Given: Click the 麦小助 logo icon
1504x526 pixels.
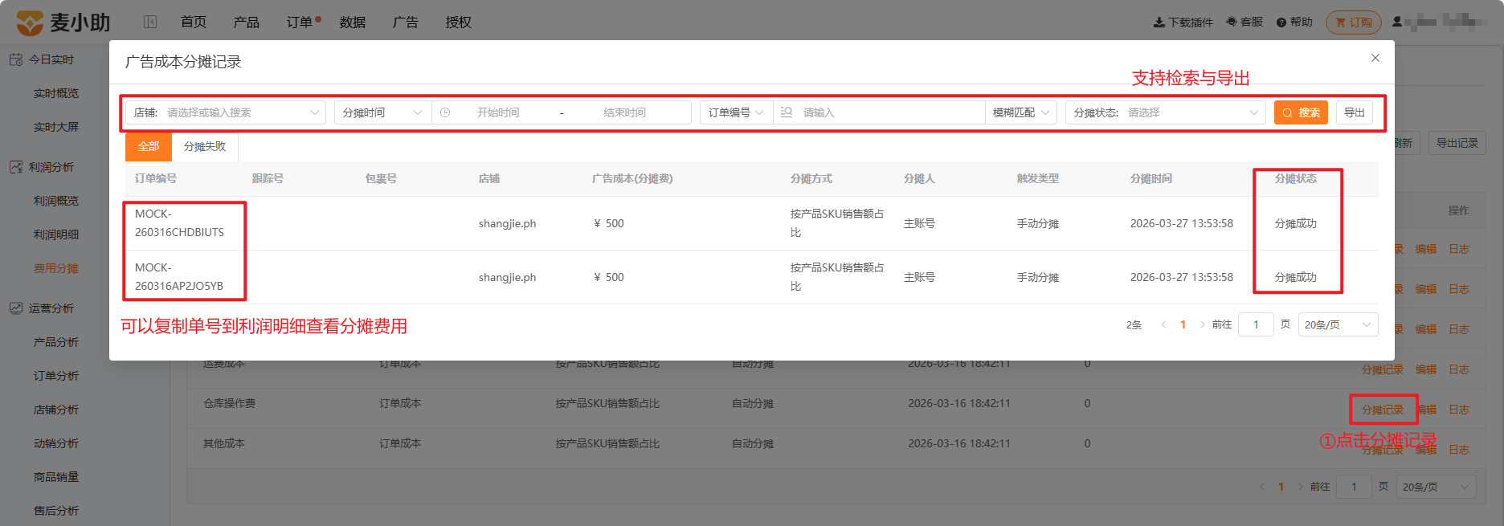Looking at the screenshot, I should 30,22.
